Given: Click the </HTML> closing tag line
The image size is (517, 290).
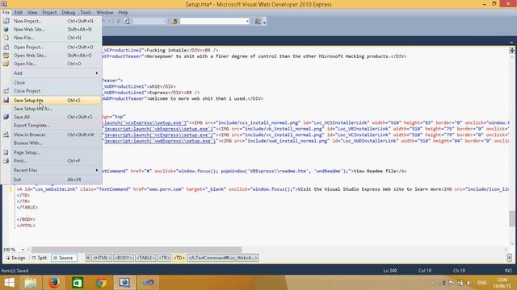Looking at the screenshot, I should point(26,226).
